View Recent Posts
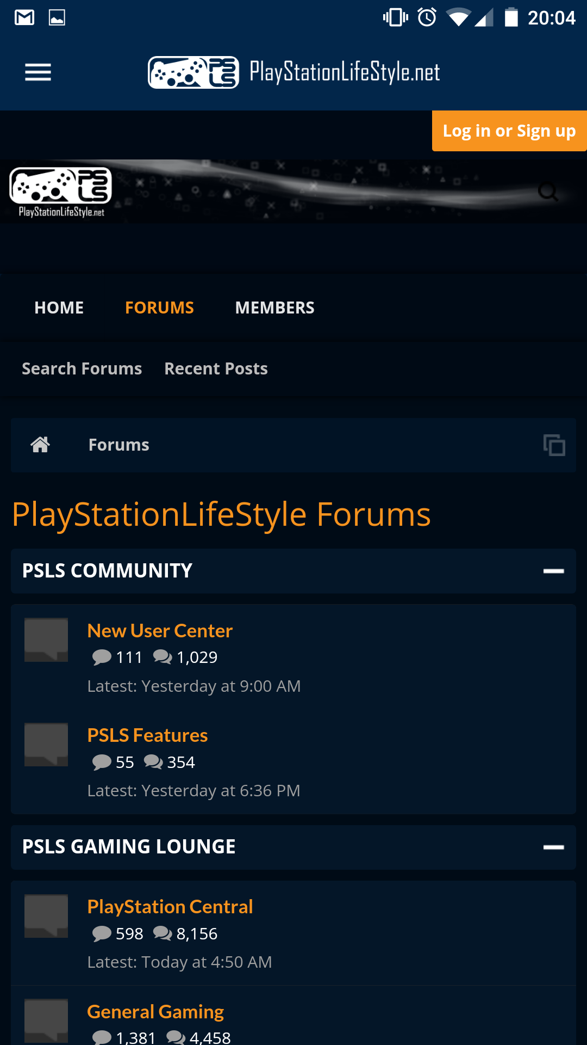The image size is (587, 1045). (x=216, y=368)
